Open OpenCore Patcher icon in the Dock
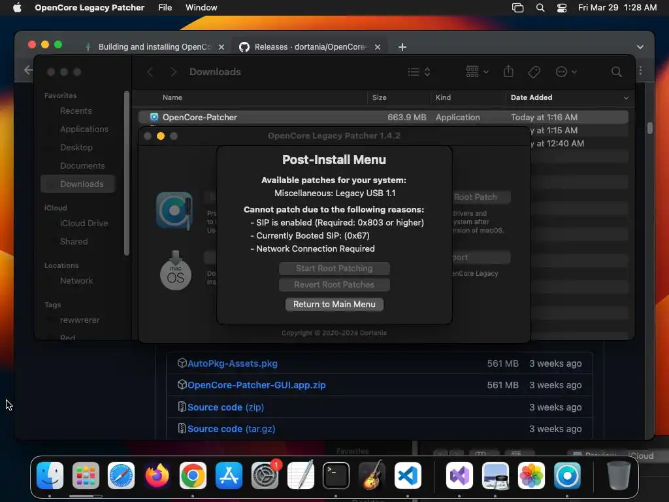 coord(567,476)
